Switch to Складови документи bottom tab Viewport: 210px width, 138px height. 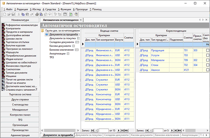tap(116, 135)
